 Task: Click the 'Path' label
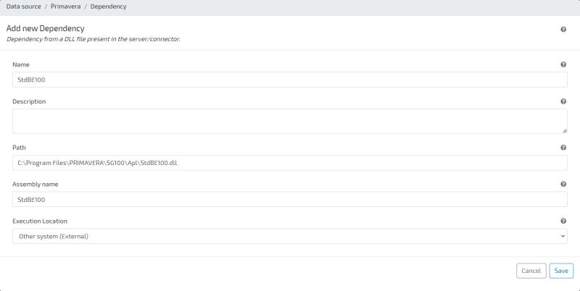19,148
